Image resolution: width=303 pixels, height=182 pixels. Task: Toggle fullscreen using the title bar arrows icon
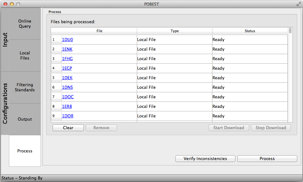point(298,4)
